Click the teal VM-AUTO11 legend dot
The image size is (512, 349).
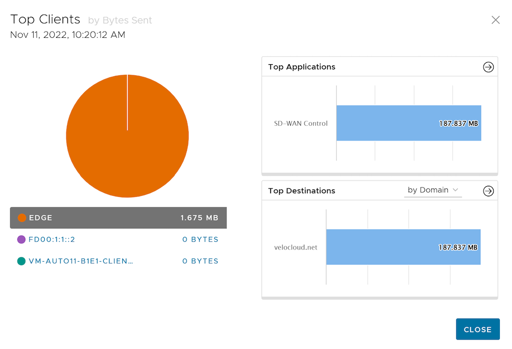click(x=22, y=261)
